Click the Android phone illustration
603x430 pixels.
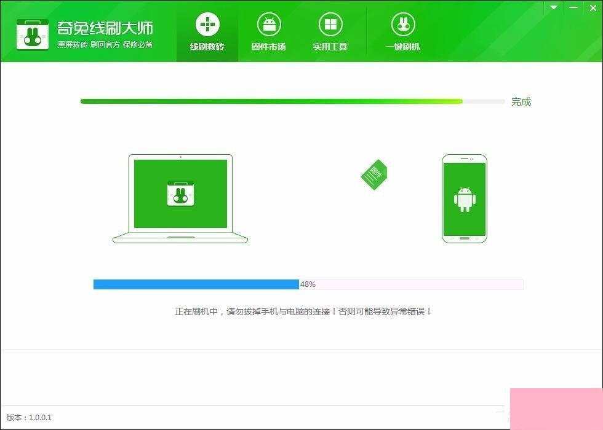(465, 198)
